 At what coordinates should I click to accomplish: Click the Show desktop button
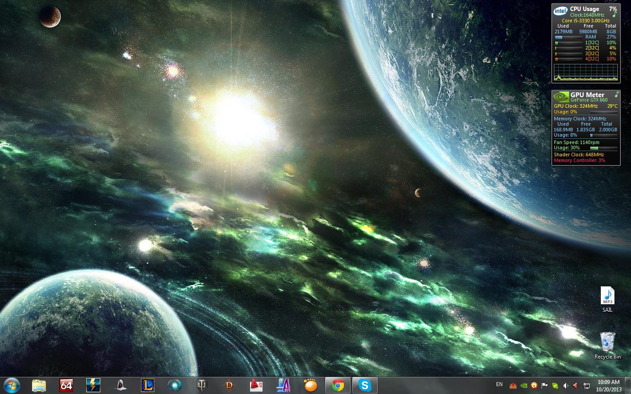click(x=628, y=385)
